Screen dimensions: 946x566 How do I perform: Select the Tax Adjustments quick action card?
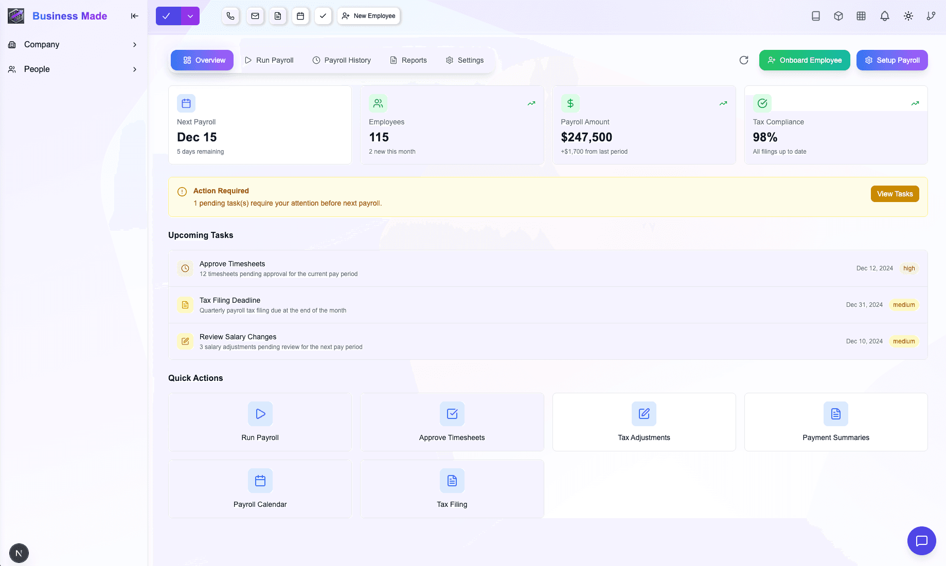point(644,422)
